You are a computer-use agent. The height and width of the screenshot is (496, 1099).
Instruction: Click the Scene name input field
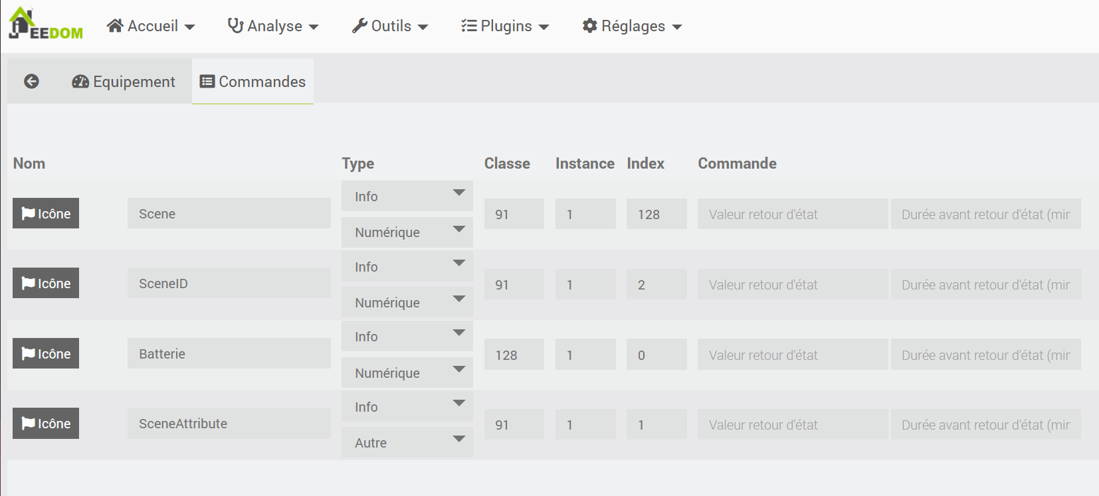[229, 213]
